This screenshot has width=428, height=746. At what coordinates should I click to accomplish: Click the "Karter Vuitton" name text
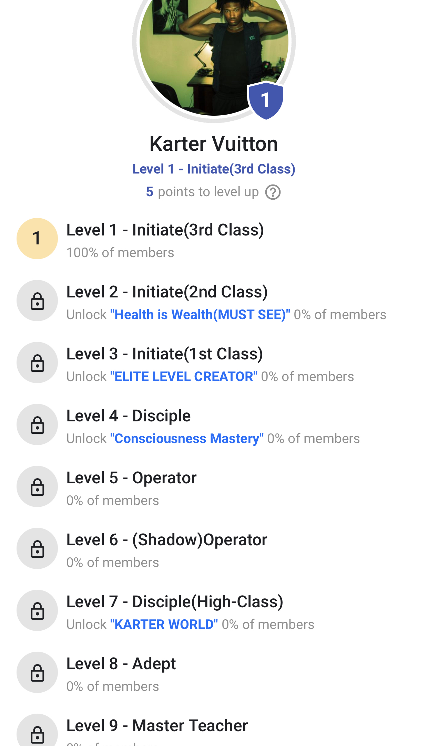point(214,144)
